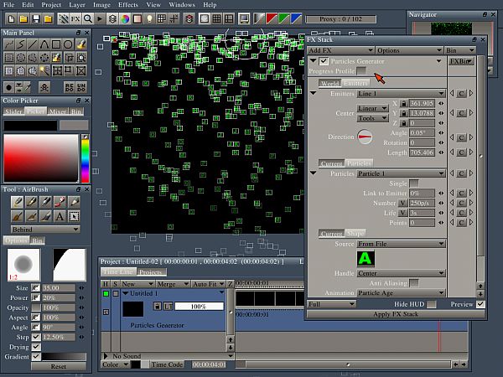The image size is (503, 377).
Task: Open the Layer menu
Action: [x=77, y=5]
